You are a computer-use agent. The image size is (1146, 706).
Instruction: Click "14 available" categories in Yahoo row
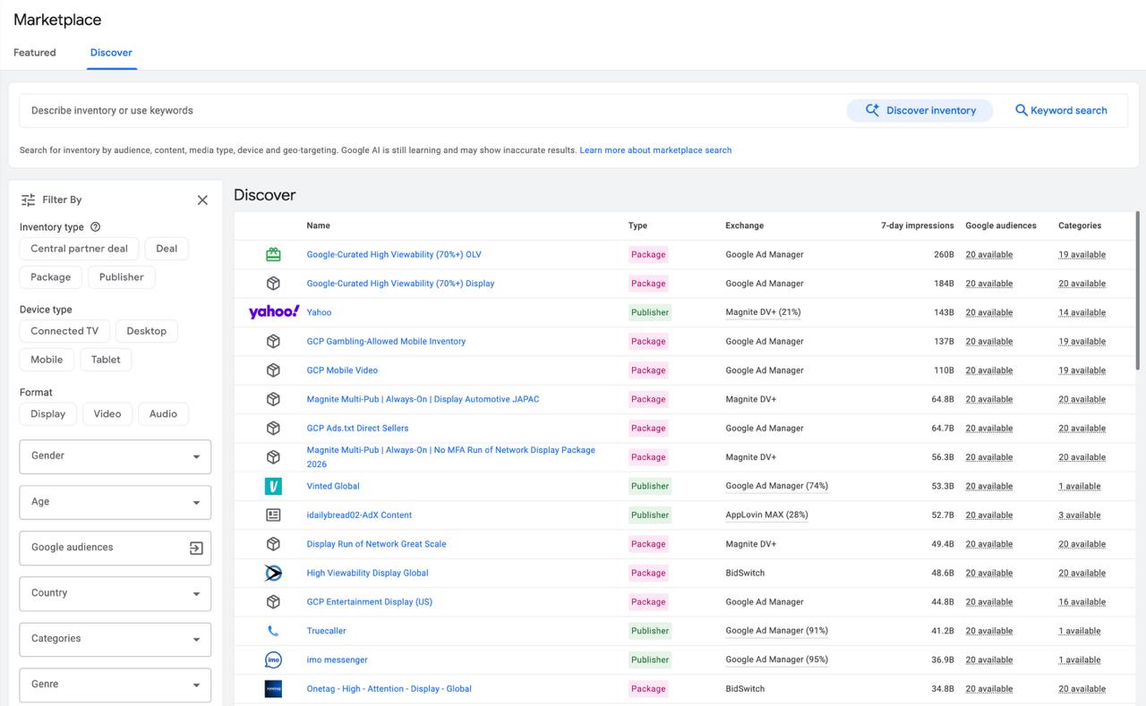click(x=1082, y=312)
